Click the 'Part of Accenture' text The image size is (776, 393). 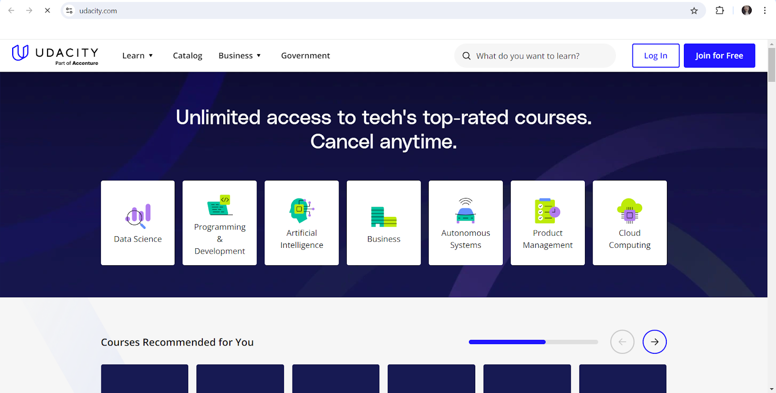click(77, 63)
